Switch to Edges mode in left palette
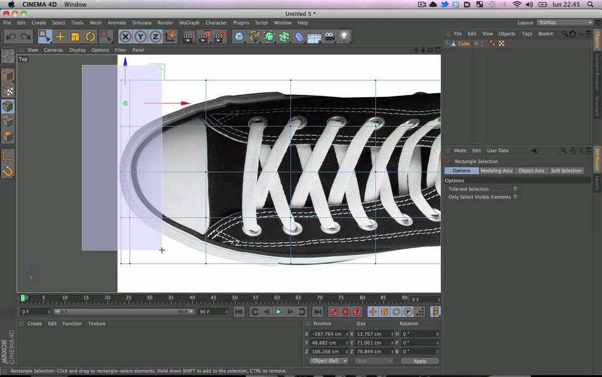This screenshot has height=377, width=602. pos(8,122)
